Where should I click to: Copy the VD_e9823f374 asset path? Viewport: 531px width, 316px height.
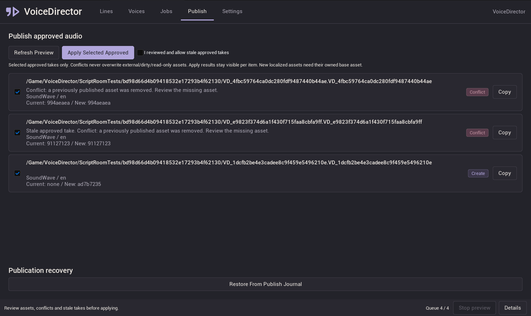click(x=504, y=133)
